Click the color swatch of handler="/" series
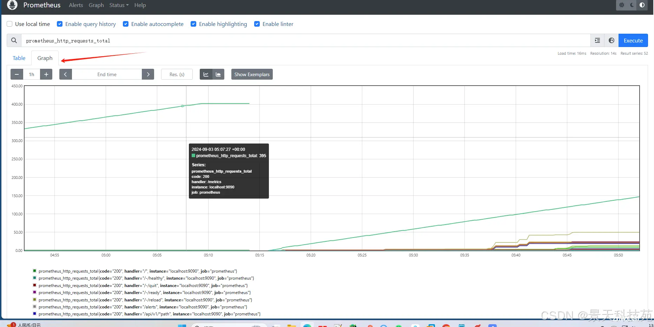The height and width of the screenshot is (327, 654). point(34,271)
